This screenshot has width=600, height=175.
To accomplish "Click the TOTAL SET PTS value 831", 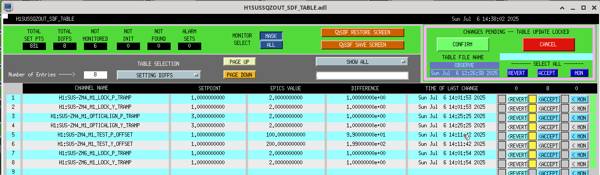I will [34, 46].
